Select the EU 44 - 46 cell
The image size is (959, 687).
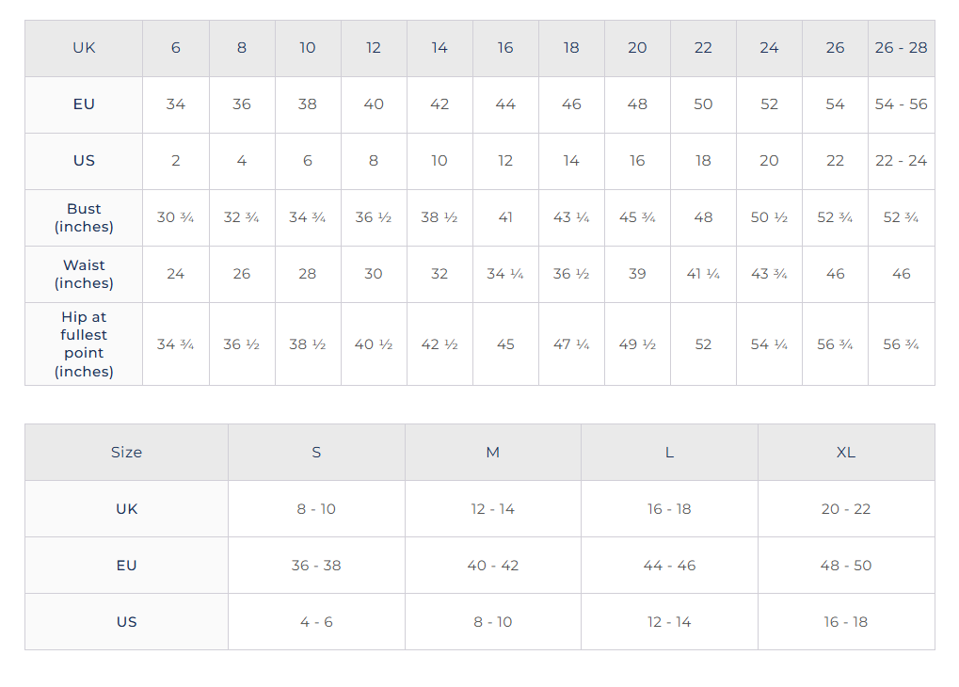(x=669, y=566)
